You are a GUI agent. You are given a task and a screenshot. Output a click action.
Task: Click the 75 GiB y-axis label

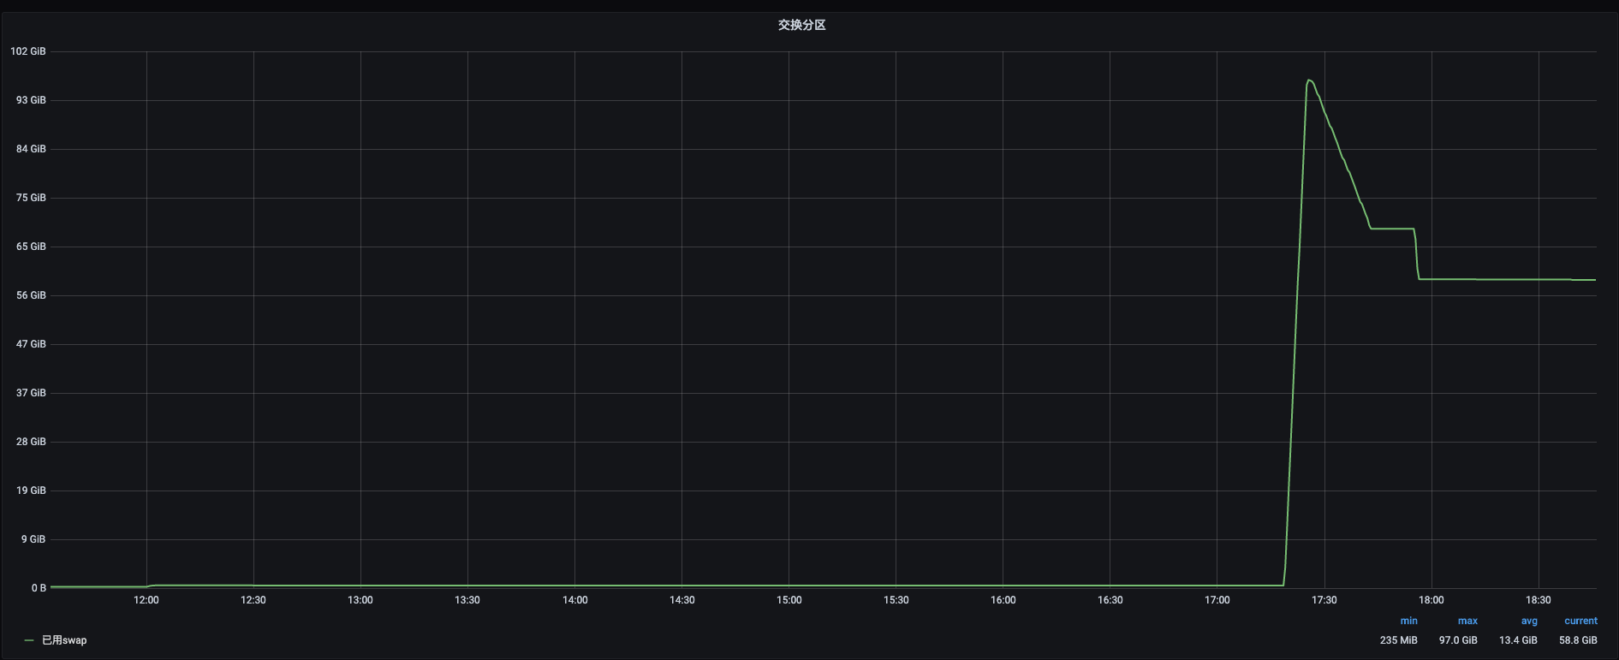click(x=31, y=198)
